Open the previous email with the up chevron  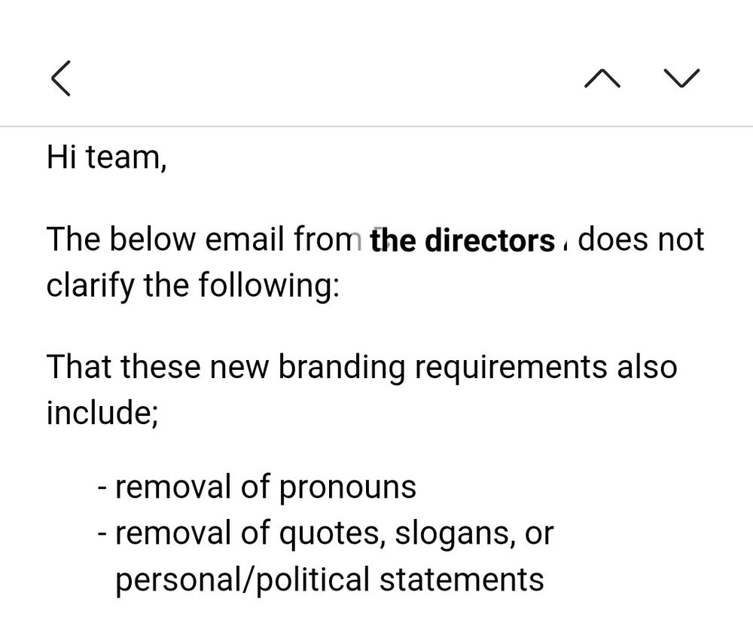coord(602,79)
